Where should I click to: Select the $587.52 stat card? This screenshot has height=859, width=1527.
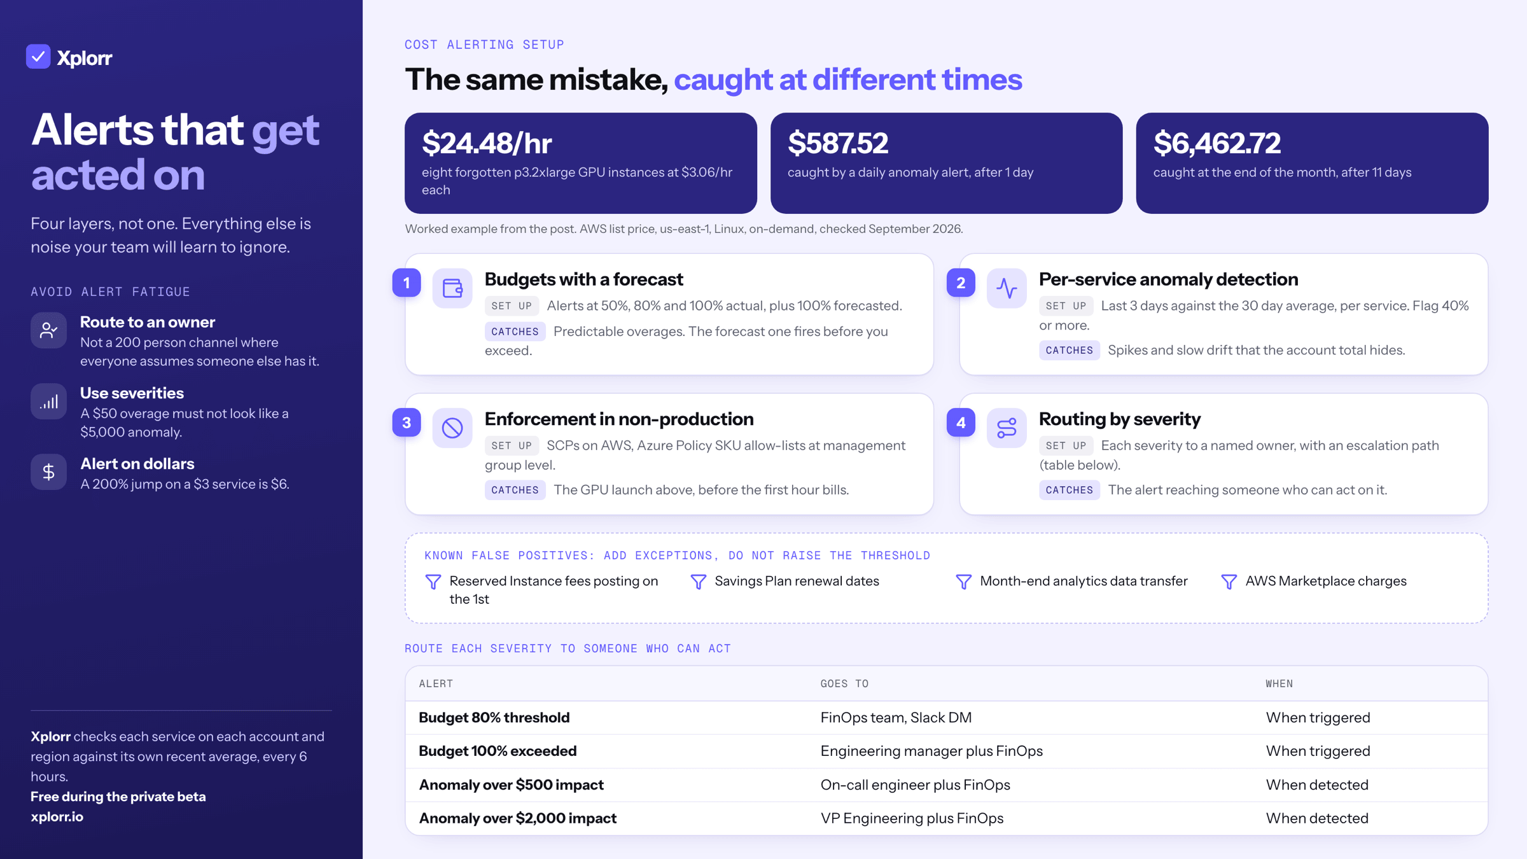pos(946,164)
